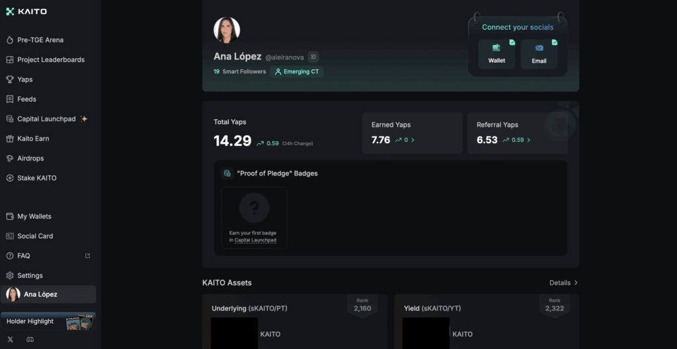Expand the Referral Yaps chevron arrow
Image resolution: width=677 pixels, height=349 pixels.
click(528, 140)
